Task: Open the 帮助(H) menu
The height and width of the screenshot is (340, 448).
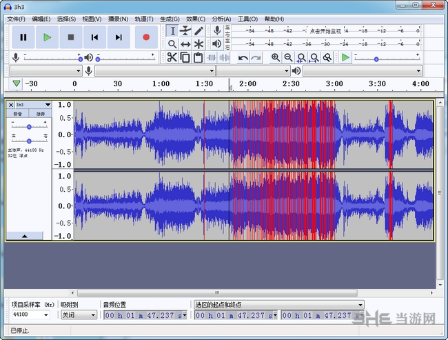Action: [x=274, y=19]
